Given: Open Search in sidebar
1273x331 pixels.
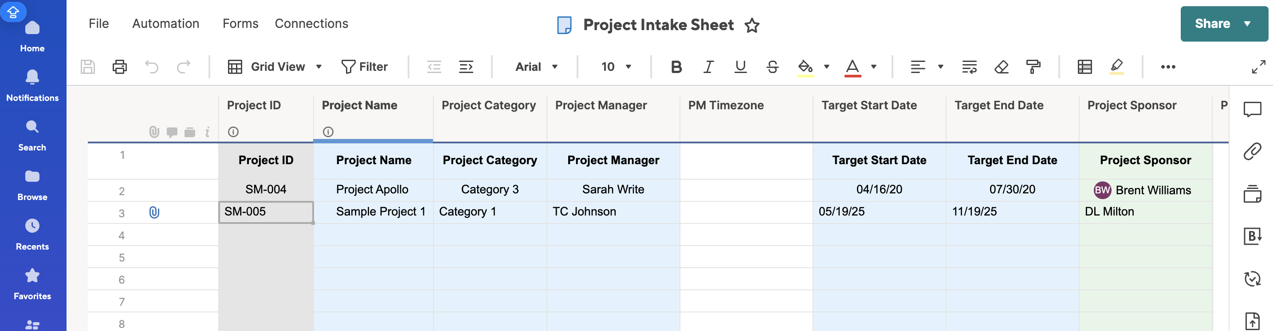Looking at the screenshot, I should [x=32, y=136].
